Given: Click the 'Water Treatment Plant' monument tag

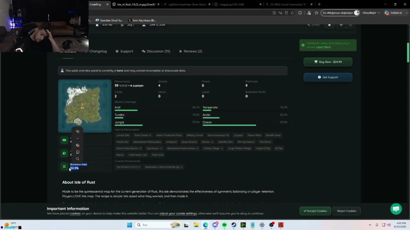Looking at the screenshot, I should (x=169, y=135).
